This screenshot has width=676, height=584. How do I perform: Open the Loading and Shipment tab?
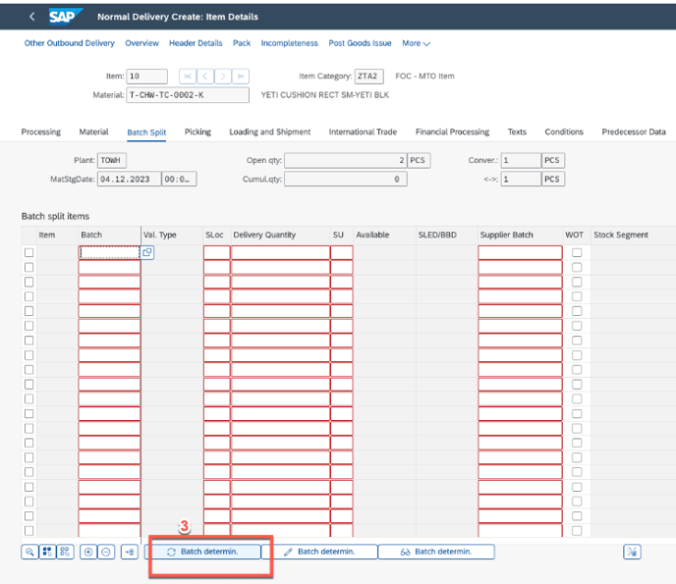coord(269,132)
